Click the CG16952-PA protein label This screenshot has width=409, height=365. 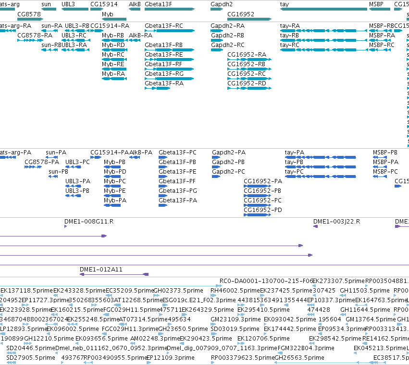pos(263,181)
